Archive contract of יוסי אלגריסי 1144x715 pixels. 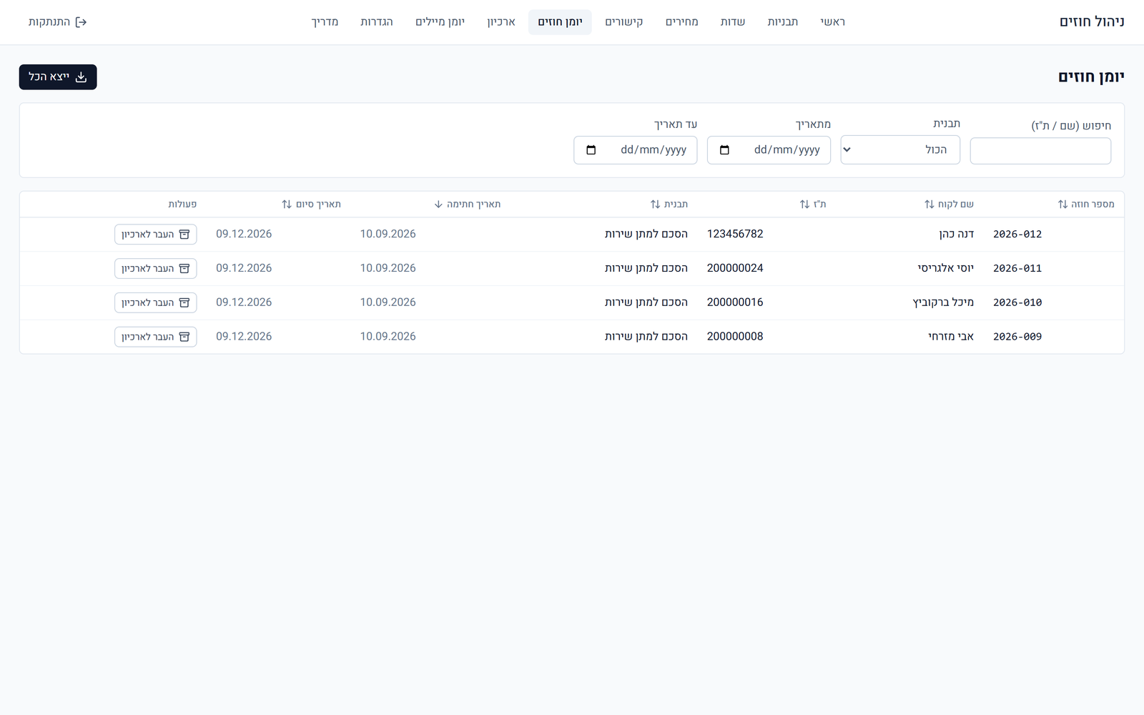(156, 269)
